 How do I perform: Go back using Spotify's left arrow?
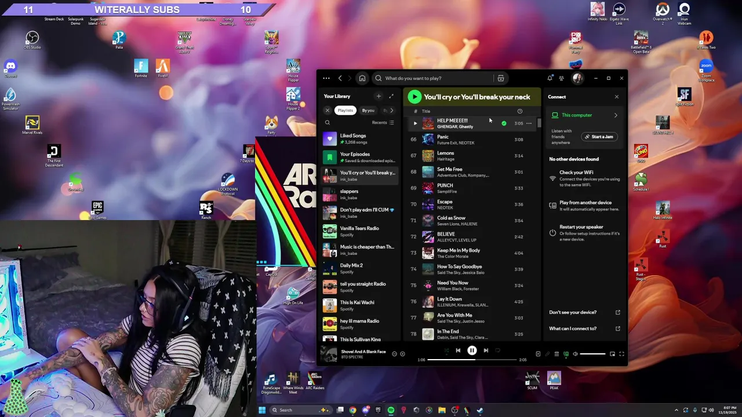(340, 78)
